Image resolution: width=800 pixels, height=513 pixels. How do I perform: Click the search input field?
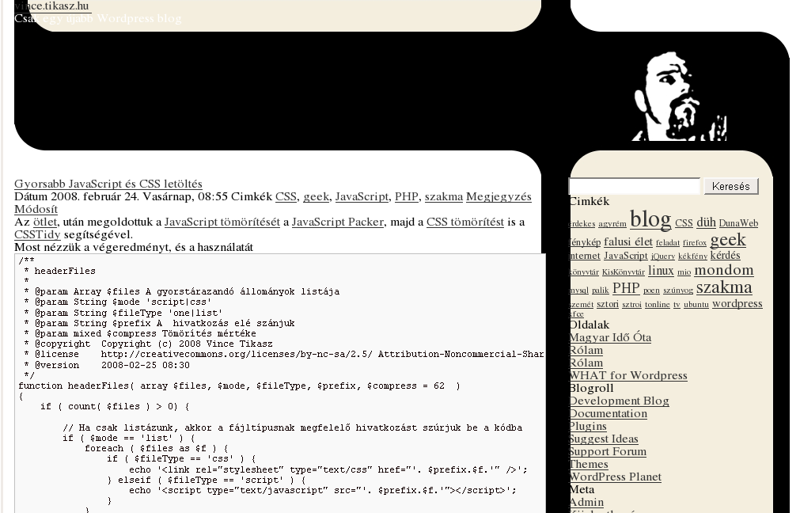point(635,186)
